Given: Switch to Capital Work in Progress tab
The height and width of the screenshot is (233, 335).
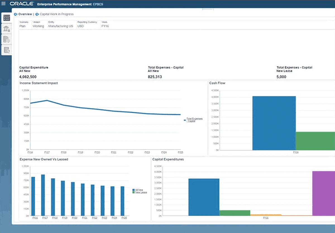Looking at the screenshot, I should [57, 14].
